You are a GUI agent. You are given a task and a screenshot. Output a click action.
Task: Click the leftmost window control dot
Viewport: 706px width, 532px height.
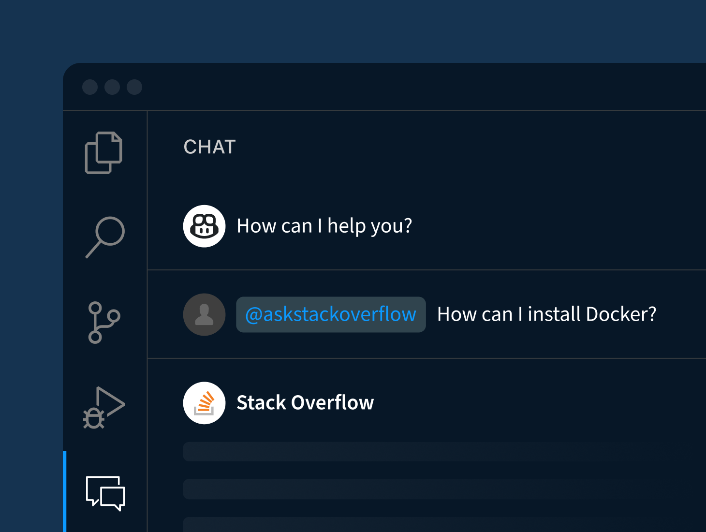point(90,87)
